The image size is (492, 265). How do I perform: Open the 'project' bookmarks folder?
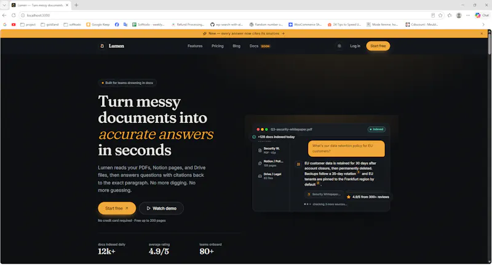tap(28, 25)
